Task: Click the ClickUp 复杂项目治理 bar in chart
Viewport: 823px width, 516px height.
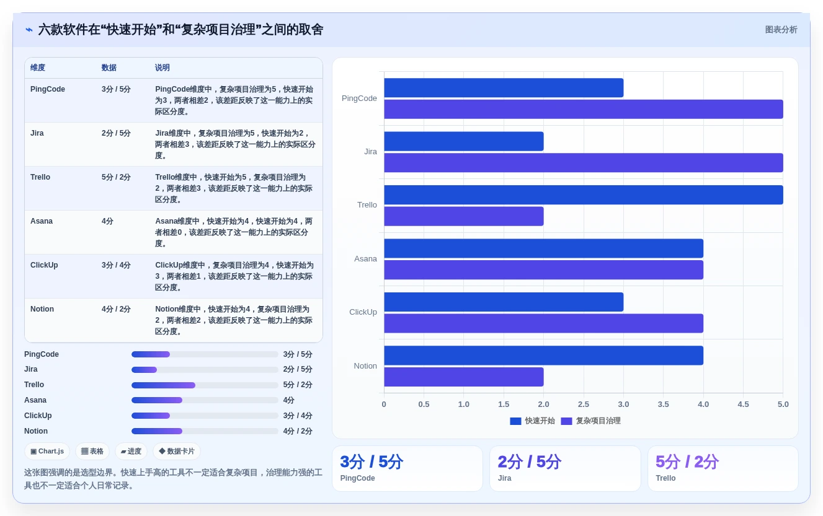Action: (x=543, y=323)
